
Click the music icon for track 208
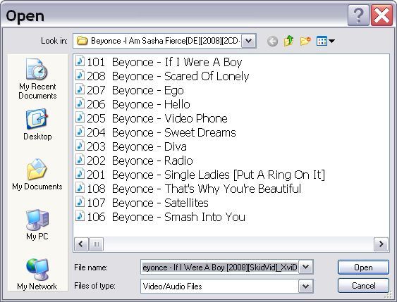80,75
